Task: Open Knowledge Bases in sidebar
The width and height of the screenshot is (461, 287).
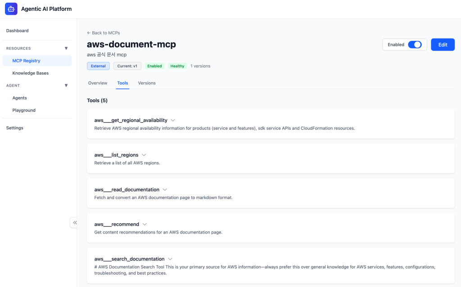Action: click(31, 73)
